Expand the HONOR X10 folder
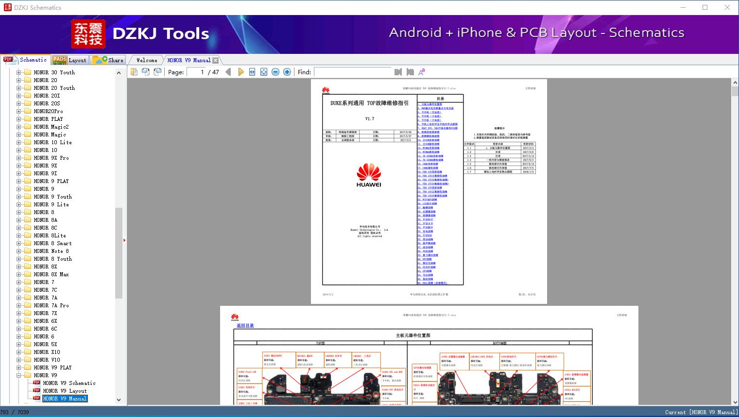This screenshot has height=417, width=739. point(18,352)
